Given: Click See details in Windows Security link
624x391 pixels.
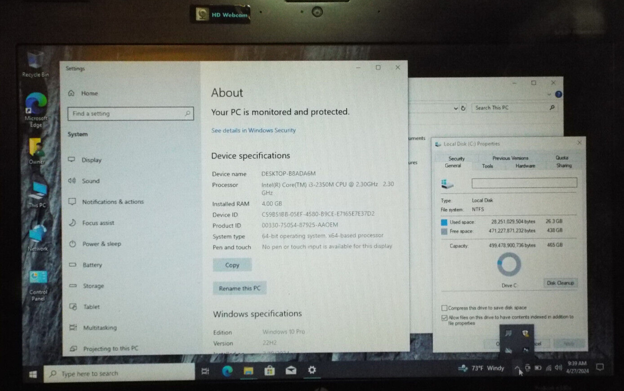Looking at the screenshot, I should click(x=254, y=130).
